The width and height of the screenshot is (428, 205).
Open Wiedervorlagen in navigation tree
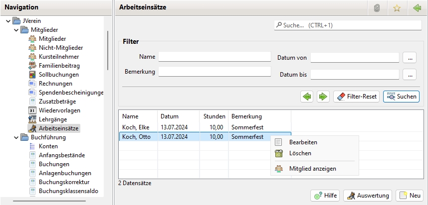(x=59, y=110)
